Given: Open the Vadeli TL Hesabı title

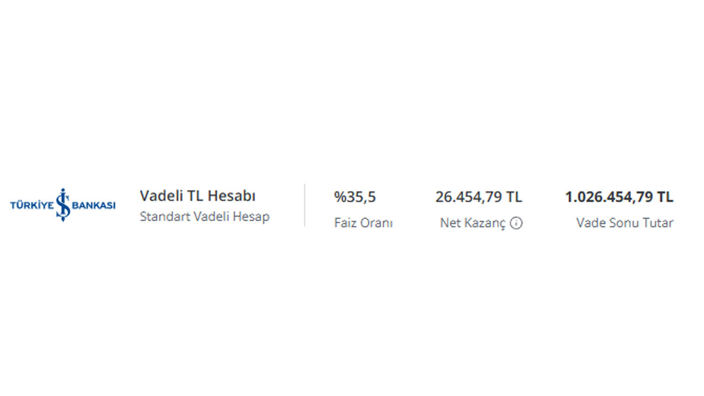Looking at the screenshot, I should tap(197, 196).
